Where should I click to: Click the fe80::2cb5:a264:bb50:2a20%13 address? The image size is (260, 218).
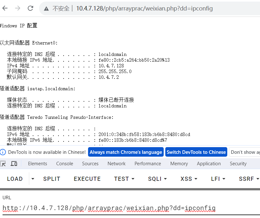(134, 60)
